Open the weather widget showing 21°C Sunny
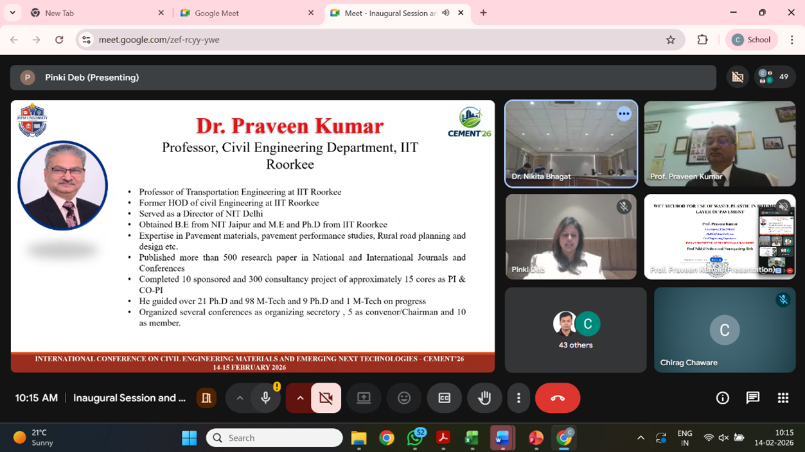Screen dimensions: 805x452 click(34, 438)
